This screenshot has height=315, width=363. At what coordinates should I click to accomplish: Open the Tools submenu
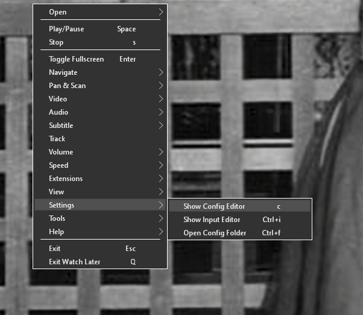100,218
